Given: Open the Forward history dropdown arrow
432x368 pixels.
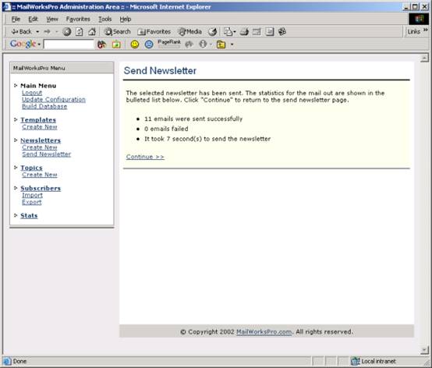Looking at the screenshot, I should click(x=57, y=32).
